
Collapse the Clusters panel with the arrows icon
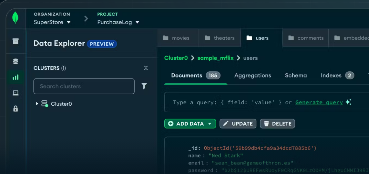[146, 68]
